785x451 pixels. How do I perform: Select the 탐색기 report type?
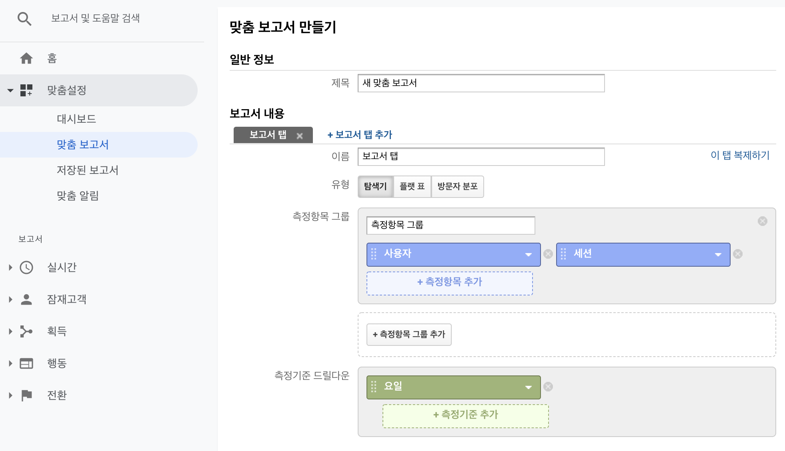pyautogui.click(x=375, y=187)
